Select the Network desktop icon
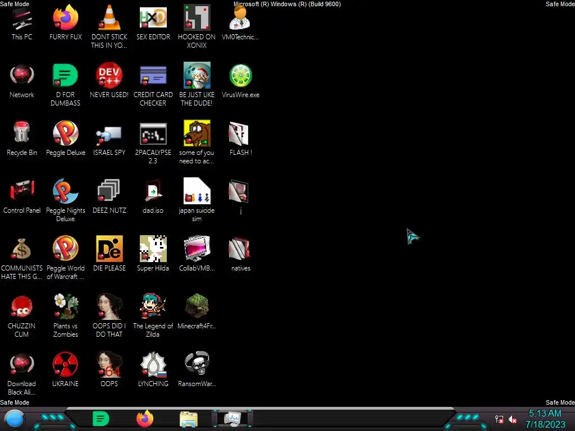This screenshot has height=431, width=575. coord(22,76)
